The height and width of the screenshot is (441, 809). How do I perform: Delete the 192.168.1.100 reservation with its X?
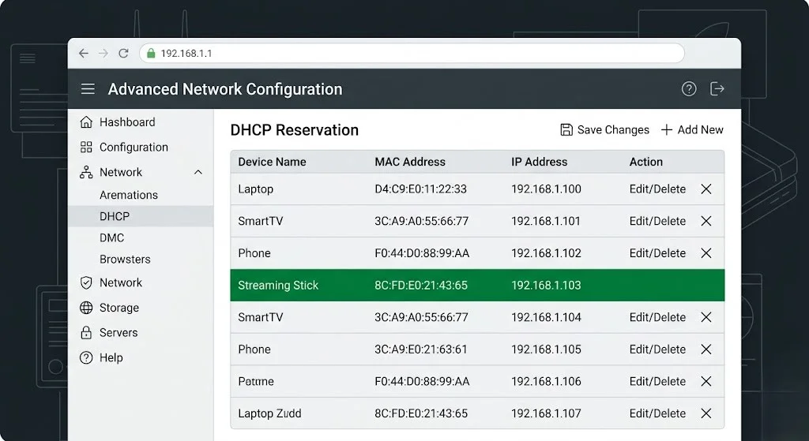[706, 189]
